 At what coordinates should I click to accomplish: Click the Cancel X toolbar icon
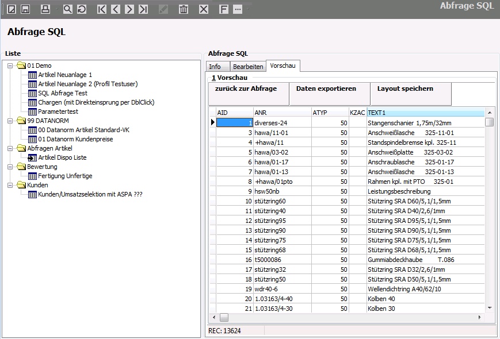(x=204, y=9)
